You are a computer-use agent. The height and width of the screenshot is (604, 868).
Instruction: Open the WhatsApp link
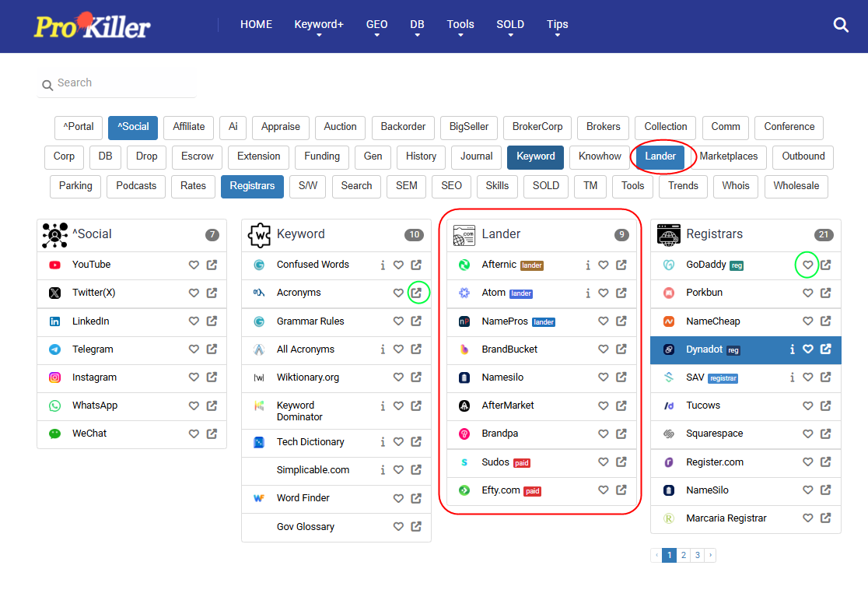[x=95, y=406]
